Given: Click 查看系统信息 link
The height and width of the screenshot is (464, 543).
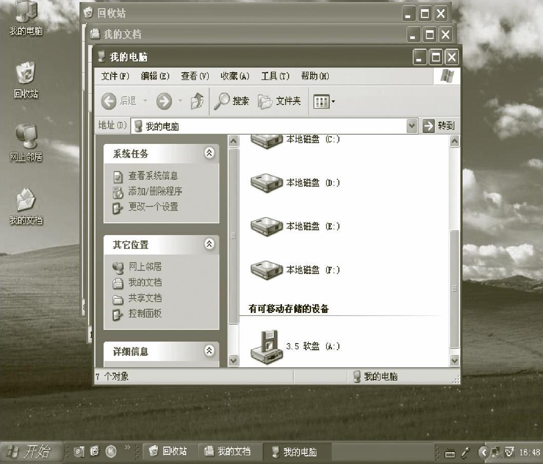Looking at the screenshot, I should [153, 176].
